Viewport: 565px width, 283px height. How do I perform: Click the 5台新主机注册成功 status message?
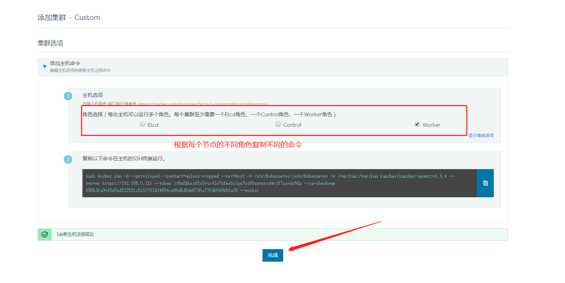pyautogui.click(x=75, y=234)
